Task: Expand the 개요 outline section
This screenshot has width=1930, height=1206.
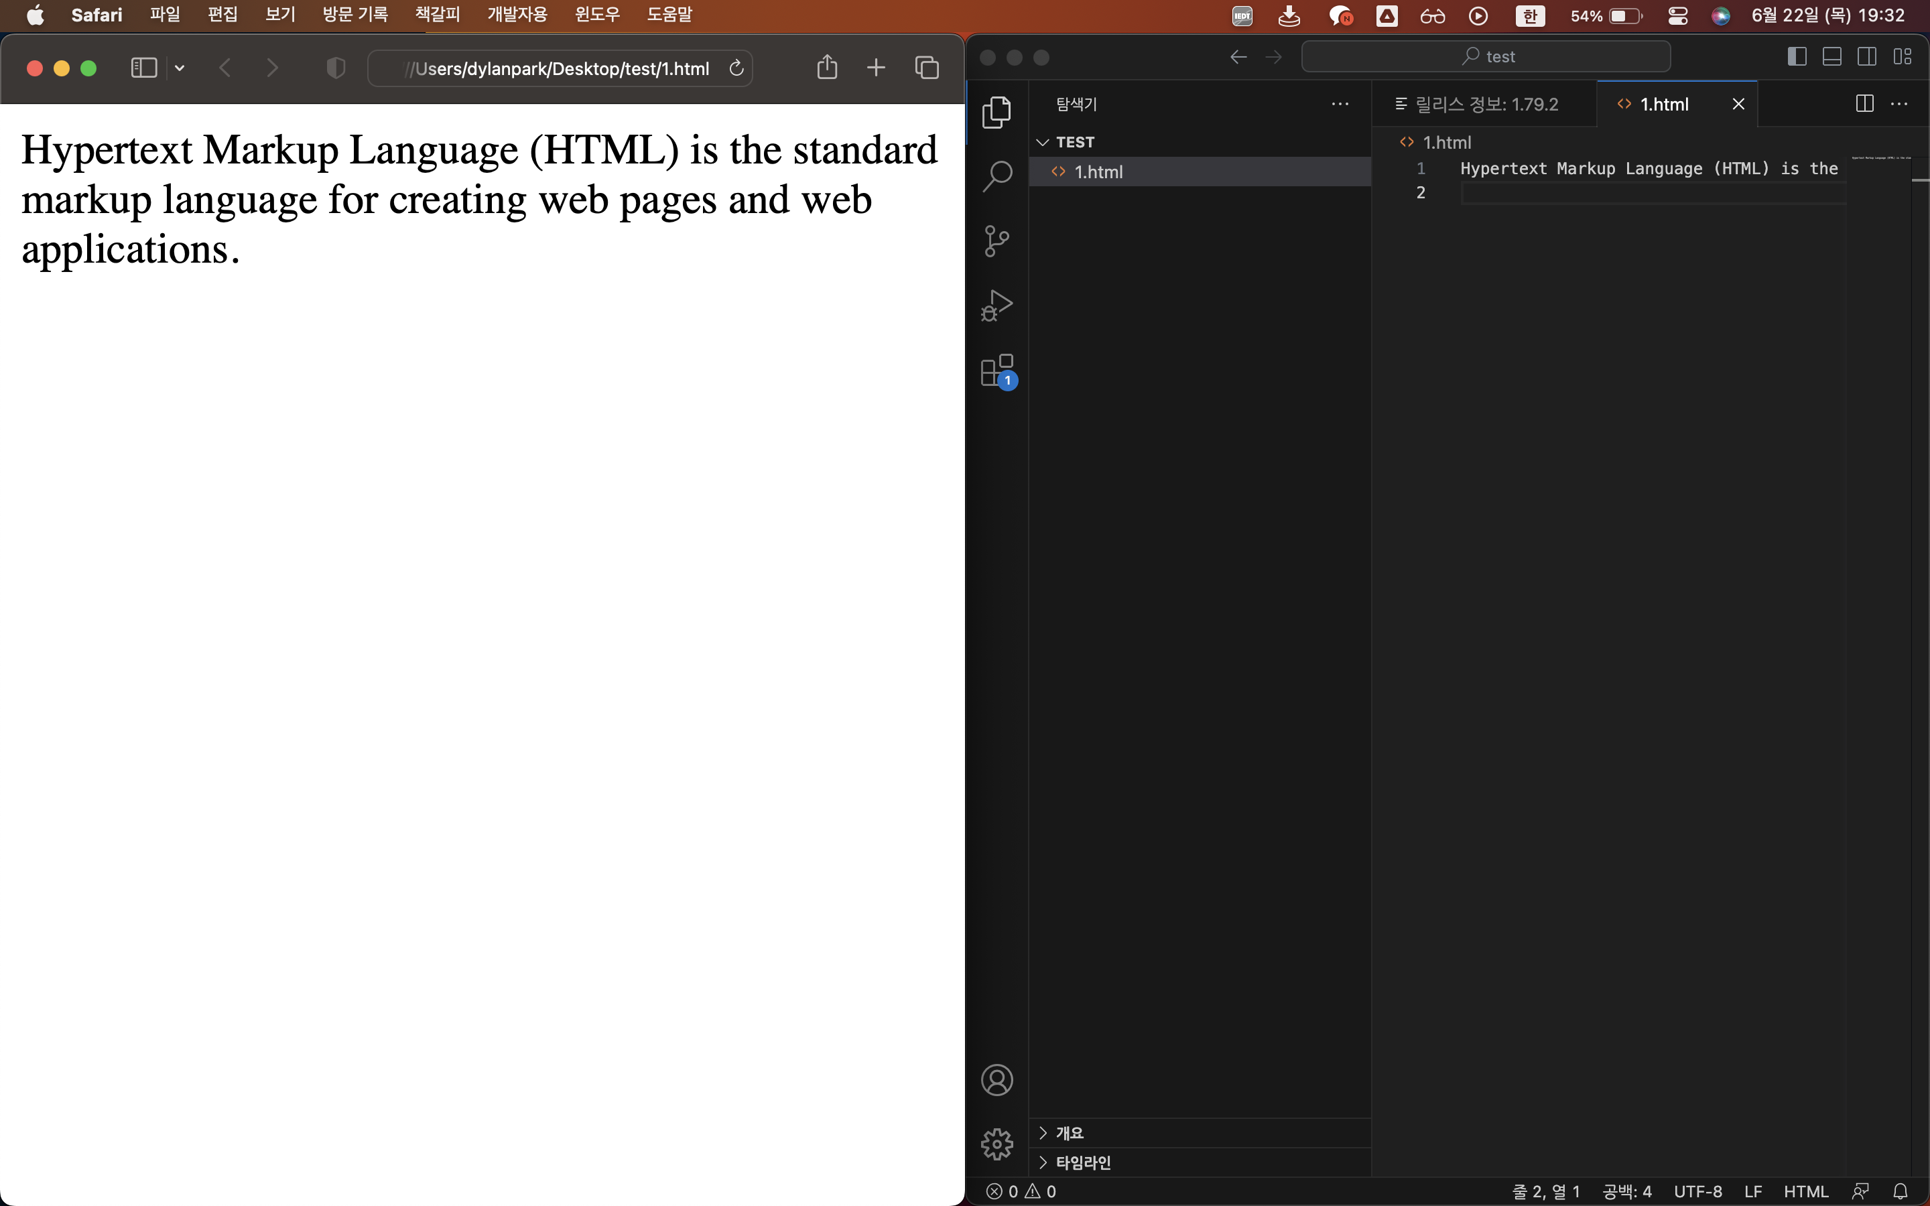Action: click(1069, 1132)
